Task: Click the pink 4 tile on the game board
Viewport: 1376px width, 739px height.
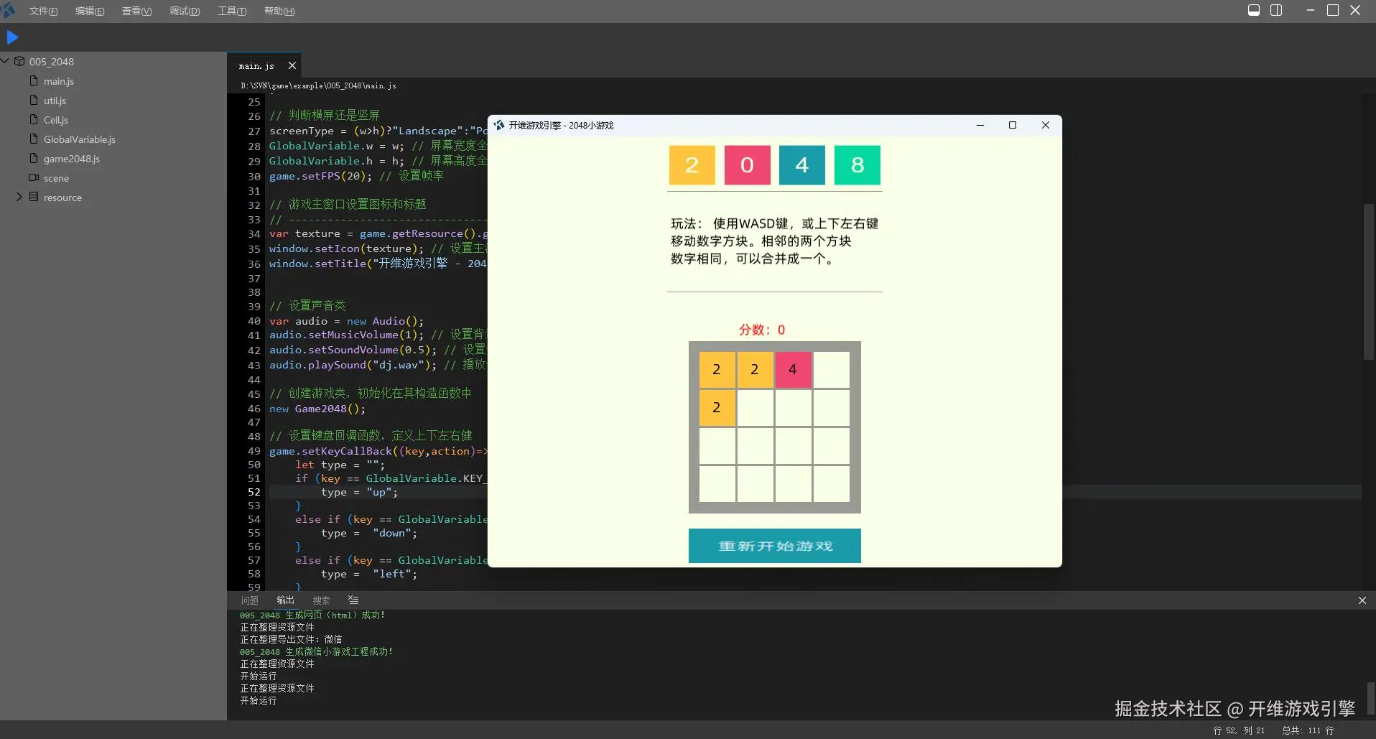Action: point(793,369)
